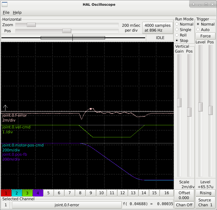Click the Chan Off button
This screenshot has height=210, width=217.
(184, 205)
